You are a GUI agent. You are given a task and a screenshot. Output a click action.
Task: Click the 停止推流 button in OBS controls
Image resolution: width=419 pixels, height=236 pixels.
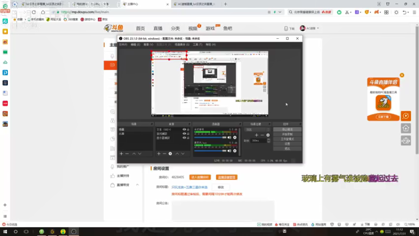tap(287, 130)
